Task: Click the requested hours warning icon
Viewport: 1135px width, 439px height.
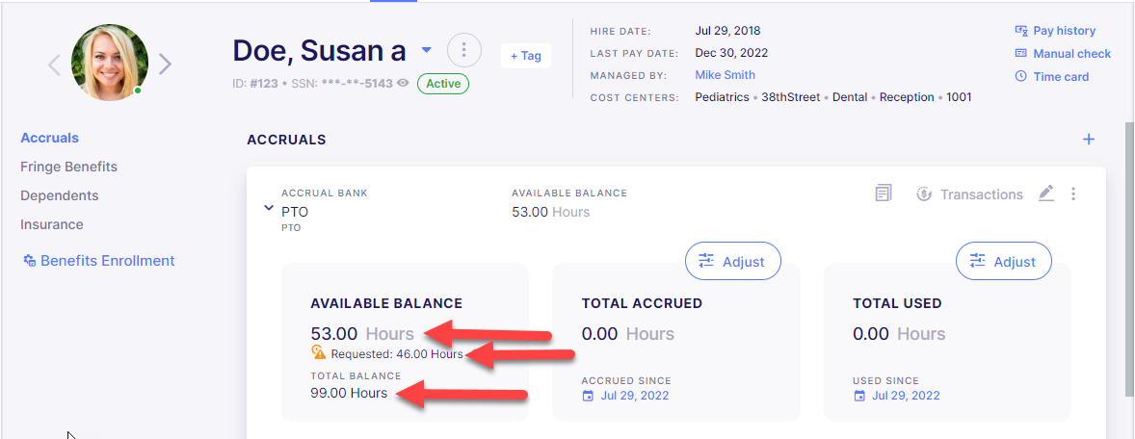Action: 319,352
